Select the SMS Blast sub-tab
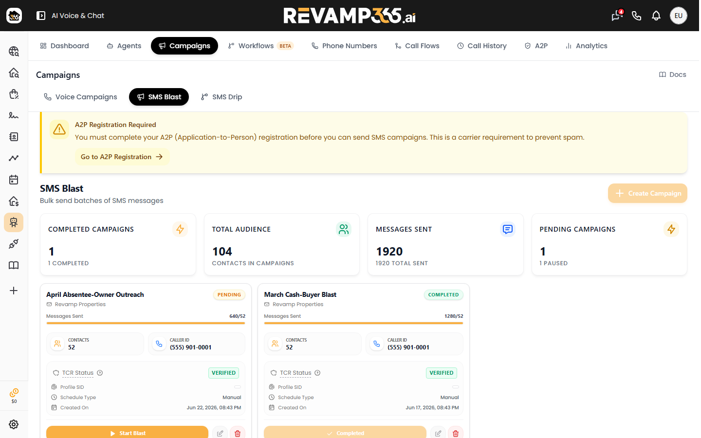 tap(159, 97)
